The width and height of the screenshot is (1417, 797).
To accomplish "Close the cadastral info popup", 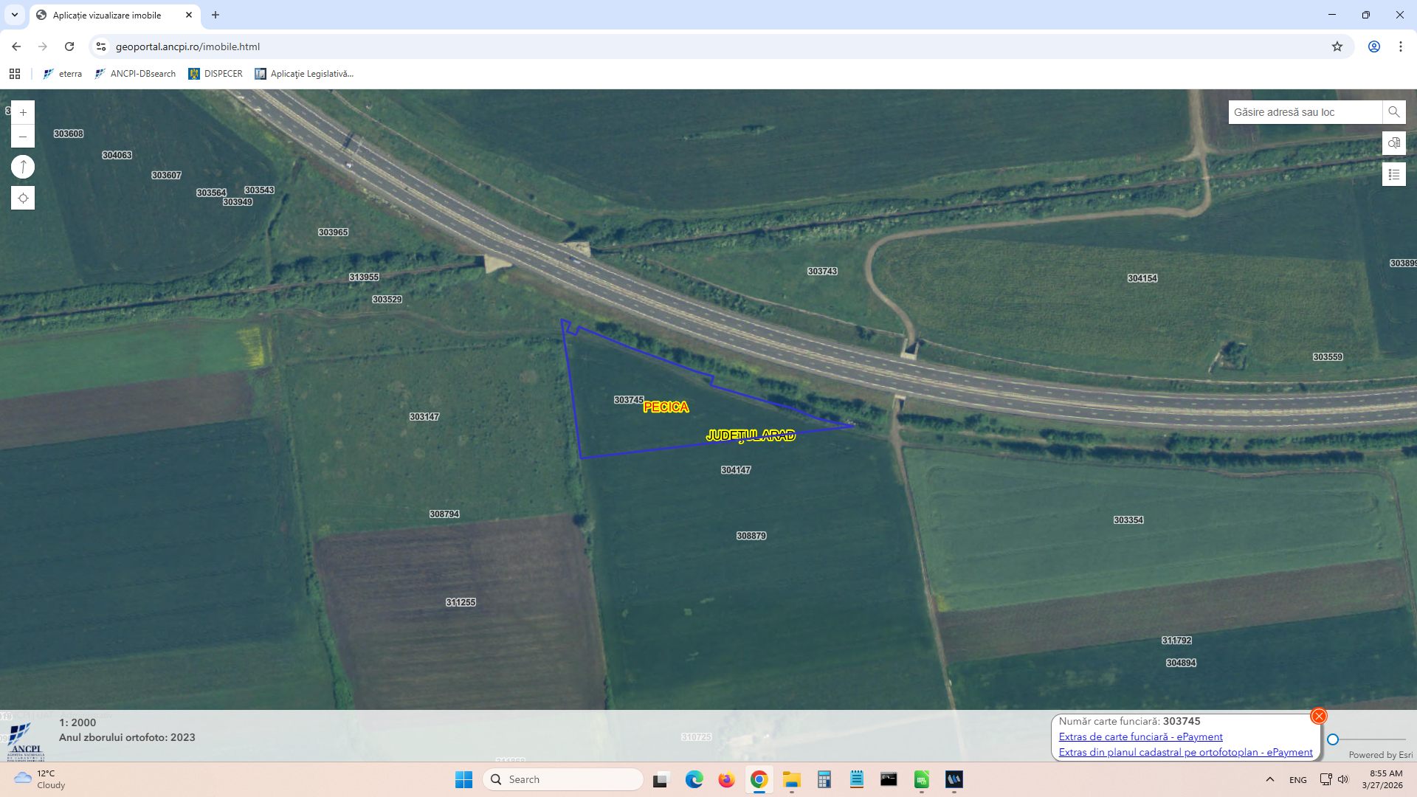I will click(x=1318, y=716).
